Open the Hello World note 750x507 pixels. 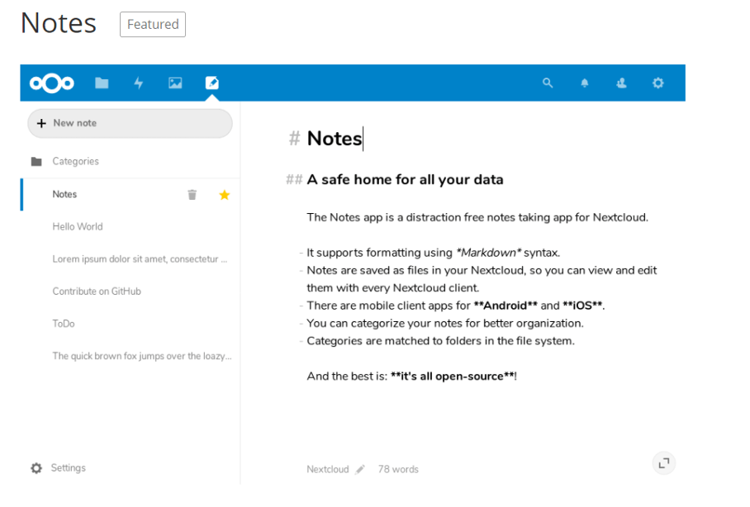pyautogui.click(x=131, y=227)
